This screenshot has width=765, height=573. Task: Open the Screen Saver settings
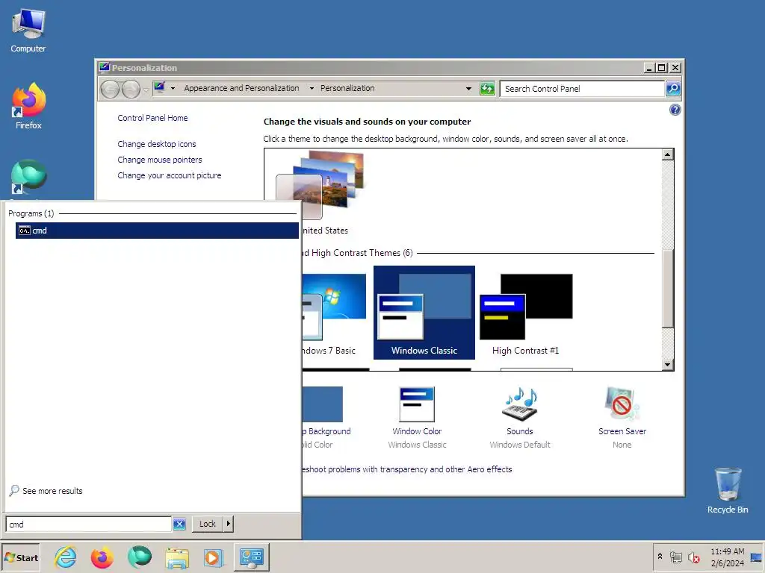(x=622, y=417)
